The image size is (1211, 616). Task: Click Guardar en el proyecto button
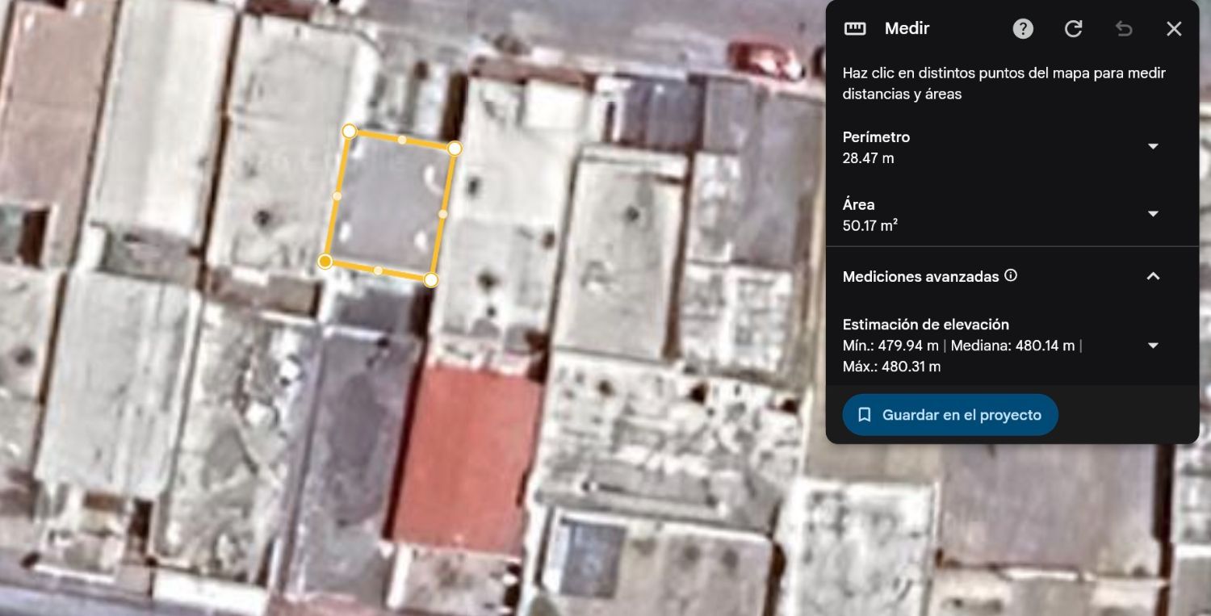949,415
